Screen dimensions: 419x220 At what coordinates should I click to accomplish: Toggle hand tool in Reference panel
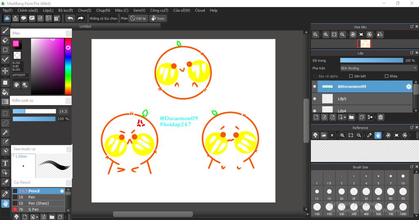coord(378,135)
